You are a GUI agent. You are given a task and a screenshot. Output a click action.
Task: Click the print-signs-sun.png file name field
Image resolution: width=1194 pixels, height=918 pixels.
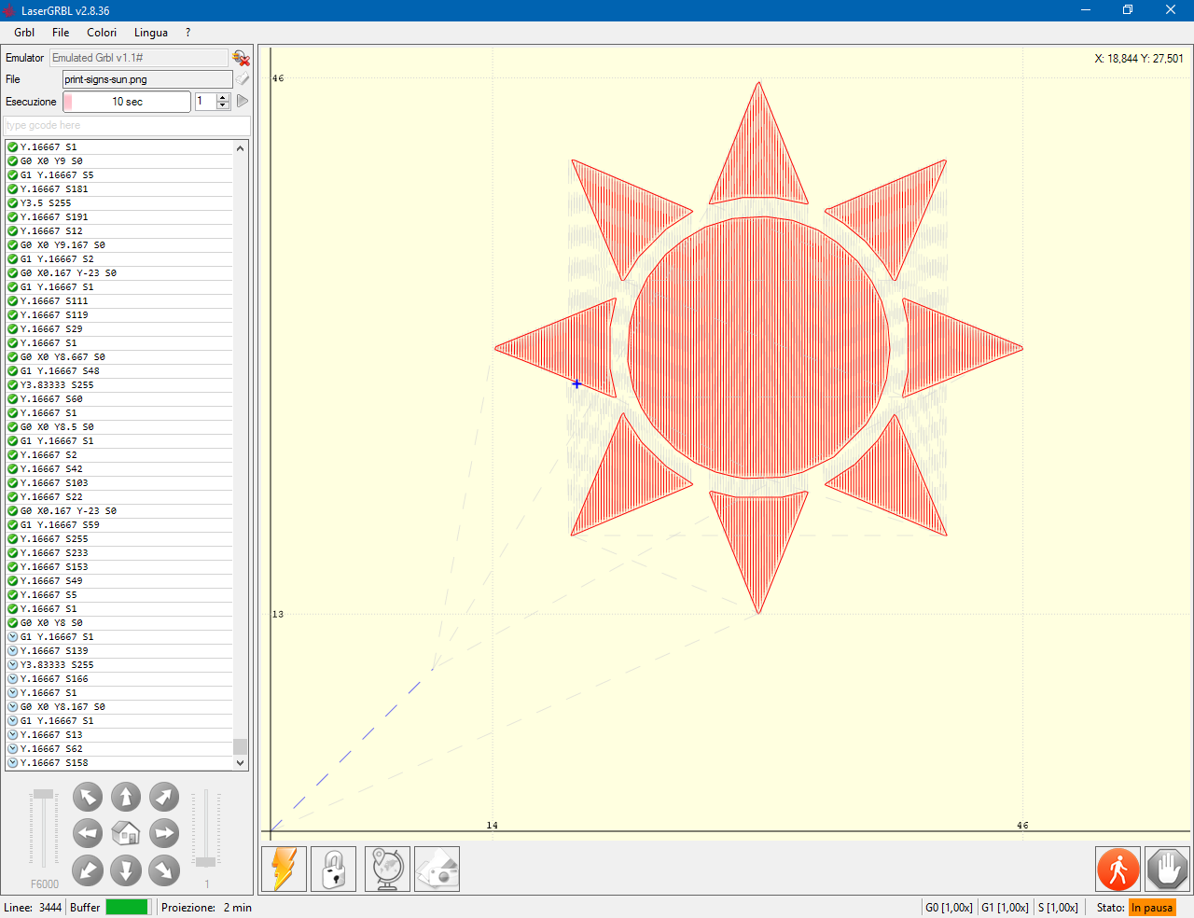coord(147,79)
